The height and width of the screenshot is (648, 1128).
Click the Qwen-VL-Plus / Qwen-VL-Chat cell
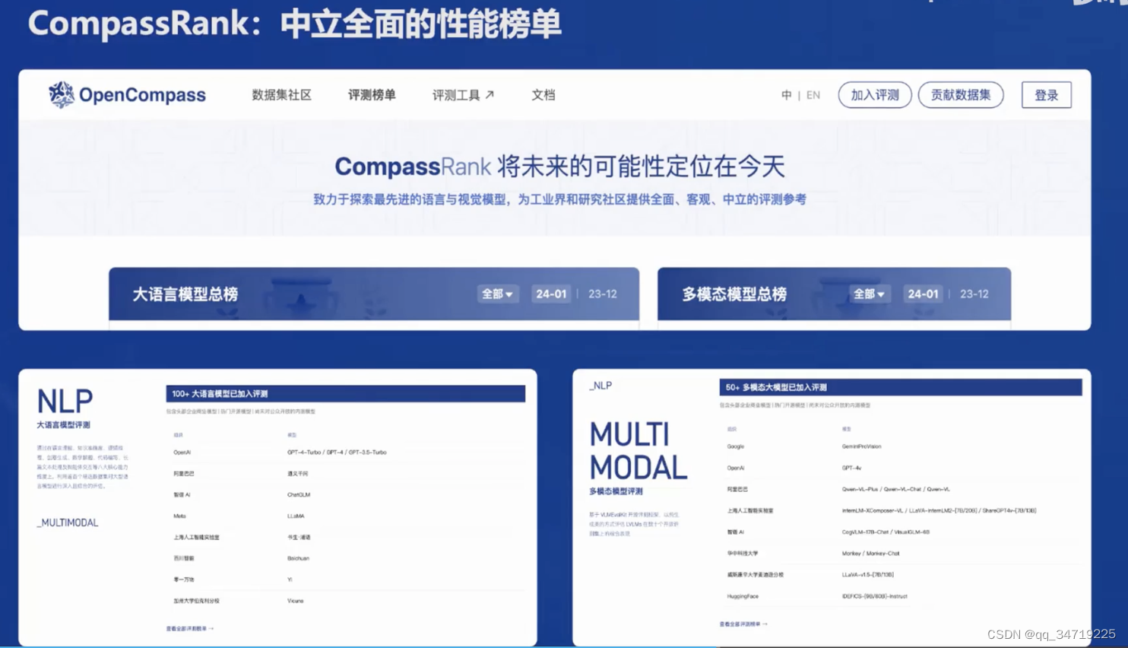[895, 490]
